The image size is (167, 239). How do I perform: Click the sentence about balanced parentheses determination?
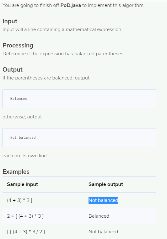coord(63,54)
